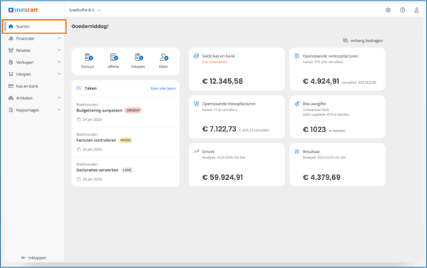Click the Openstaande inkoopfacturen cart icon

pyautogui.click(x=196, y=104)
